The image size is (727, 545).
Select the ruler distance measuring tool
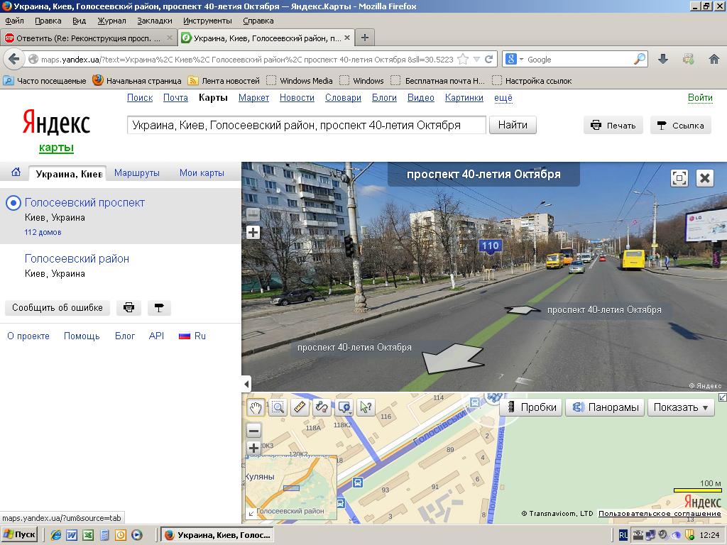coord(300,407)
